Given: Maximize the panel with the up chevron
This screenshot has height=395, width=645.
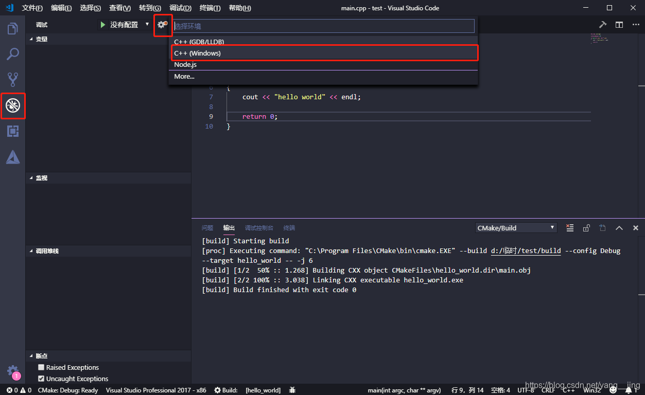Looking at the screenshot, I should [619, 228].
